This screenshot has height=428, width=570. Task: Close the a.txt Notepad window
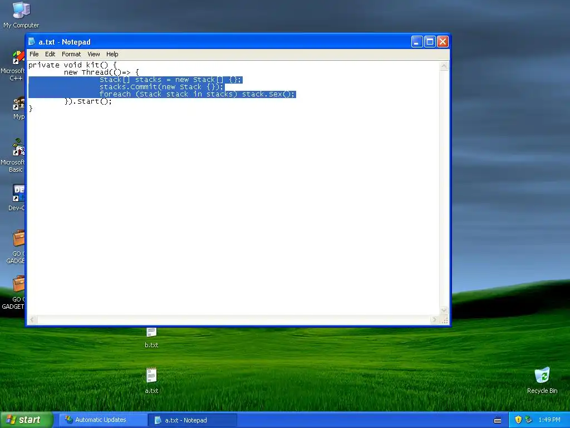pos(443,41)
